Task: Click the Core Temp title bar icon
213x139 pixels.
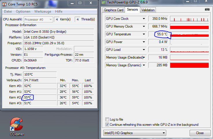Action: pyautogui.click(x=4, y=4)
